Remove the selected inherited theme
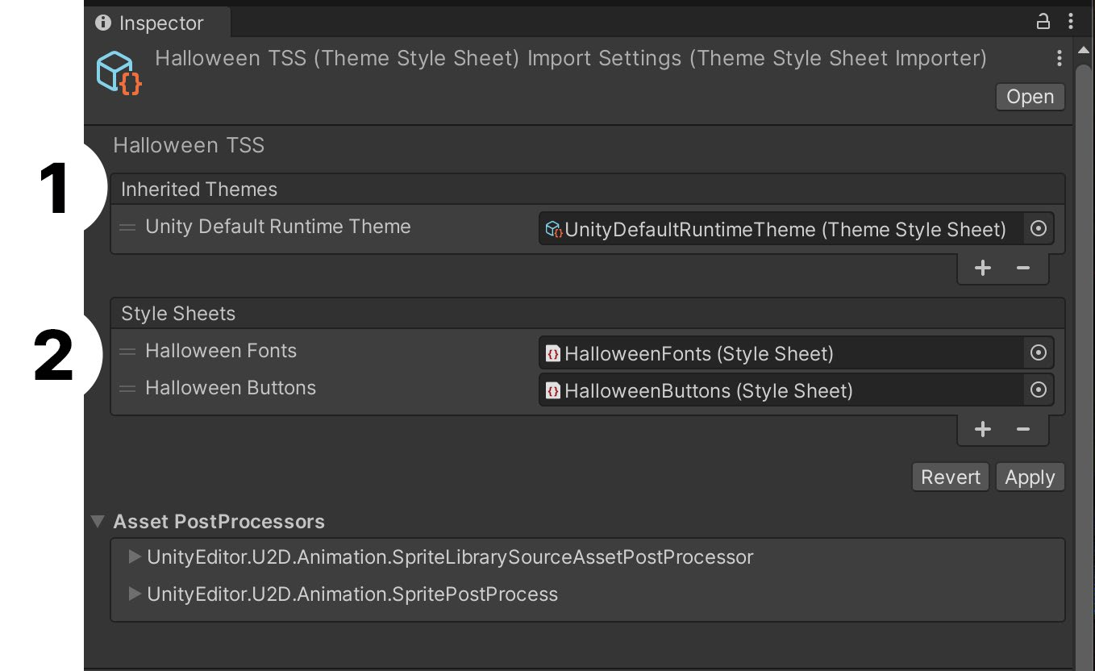This screenshot has width=1095, height=671. [x=1023, y=269]
